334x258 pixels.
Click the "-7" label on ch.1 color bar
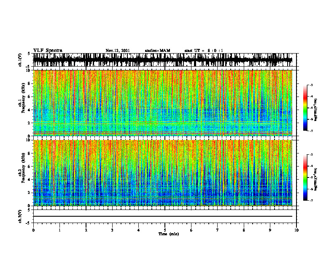[x=311, y=131]
